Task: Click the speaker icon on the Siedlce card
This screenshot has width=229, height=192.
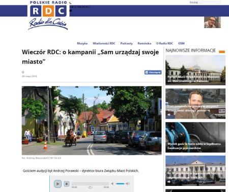Action: coord(169,182)
